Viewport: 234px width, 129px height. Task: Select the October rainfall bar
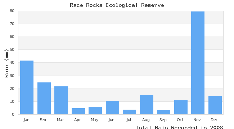pos(181,107)
